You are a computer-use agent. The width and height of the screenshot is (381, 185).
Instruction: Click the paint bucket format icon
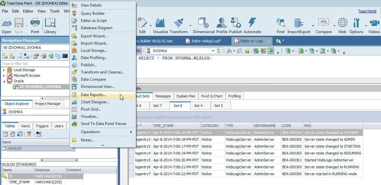[228, 51]
